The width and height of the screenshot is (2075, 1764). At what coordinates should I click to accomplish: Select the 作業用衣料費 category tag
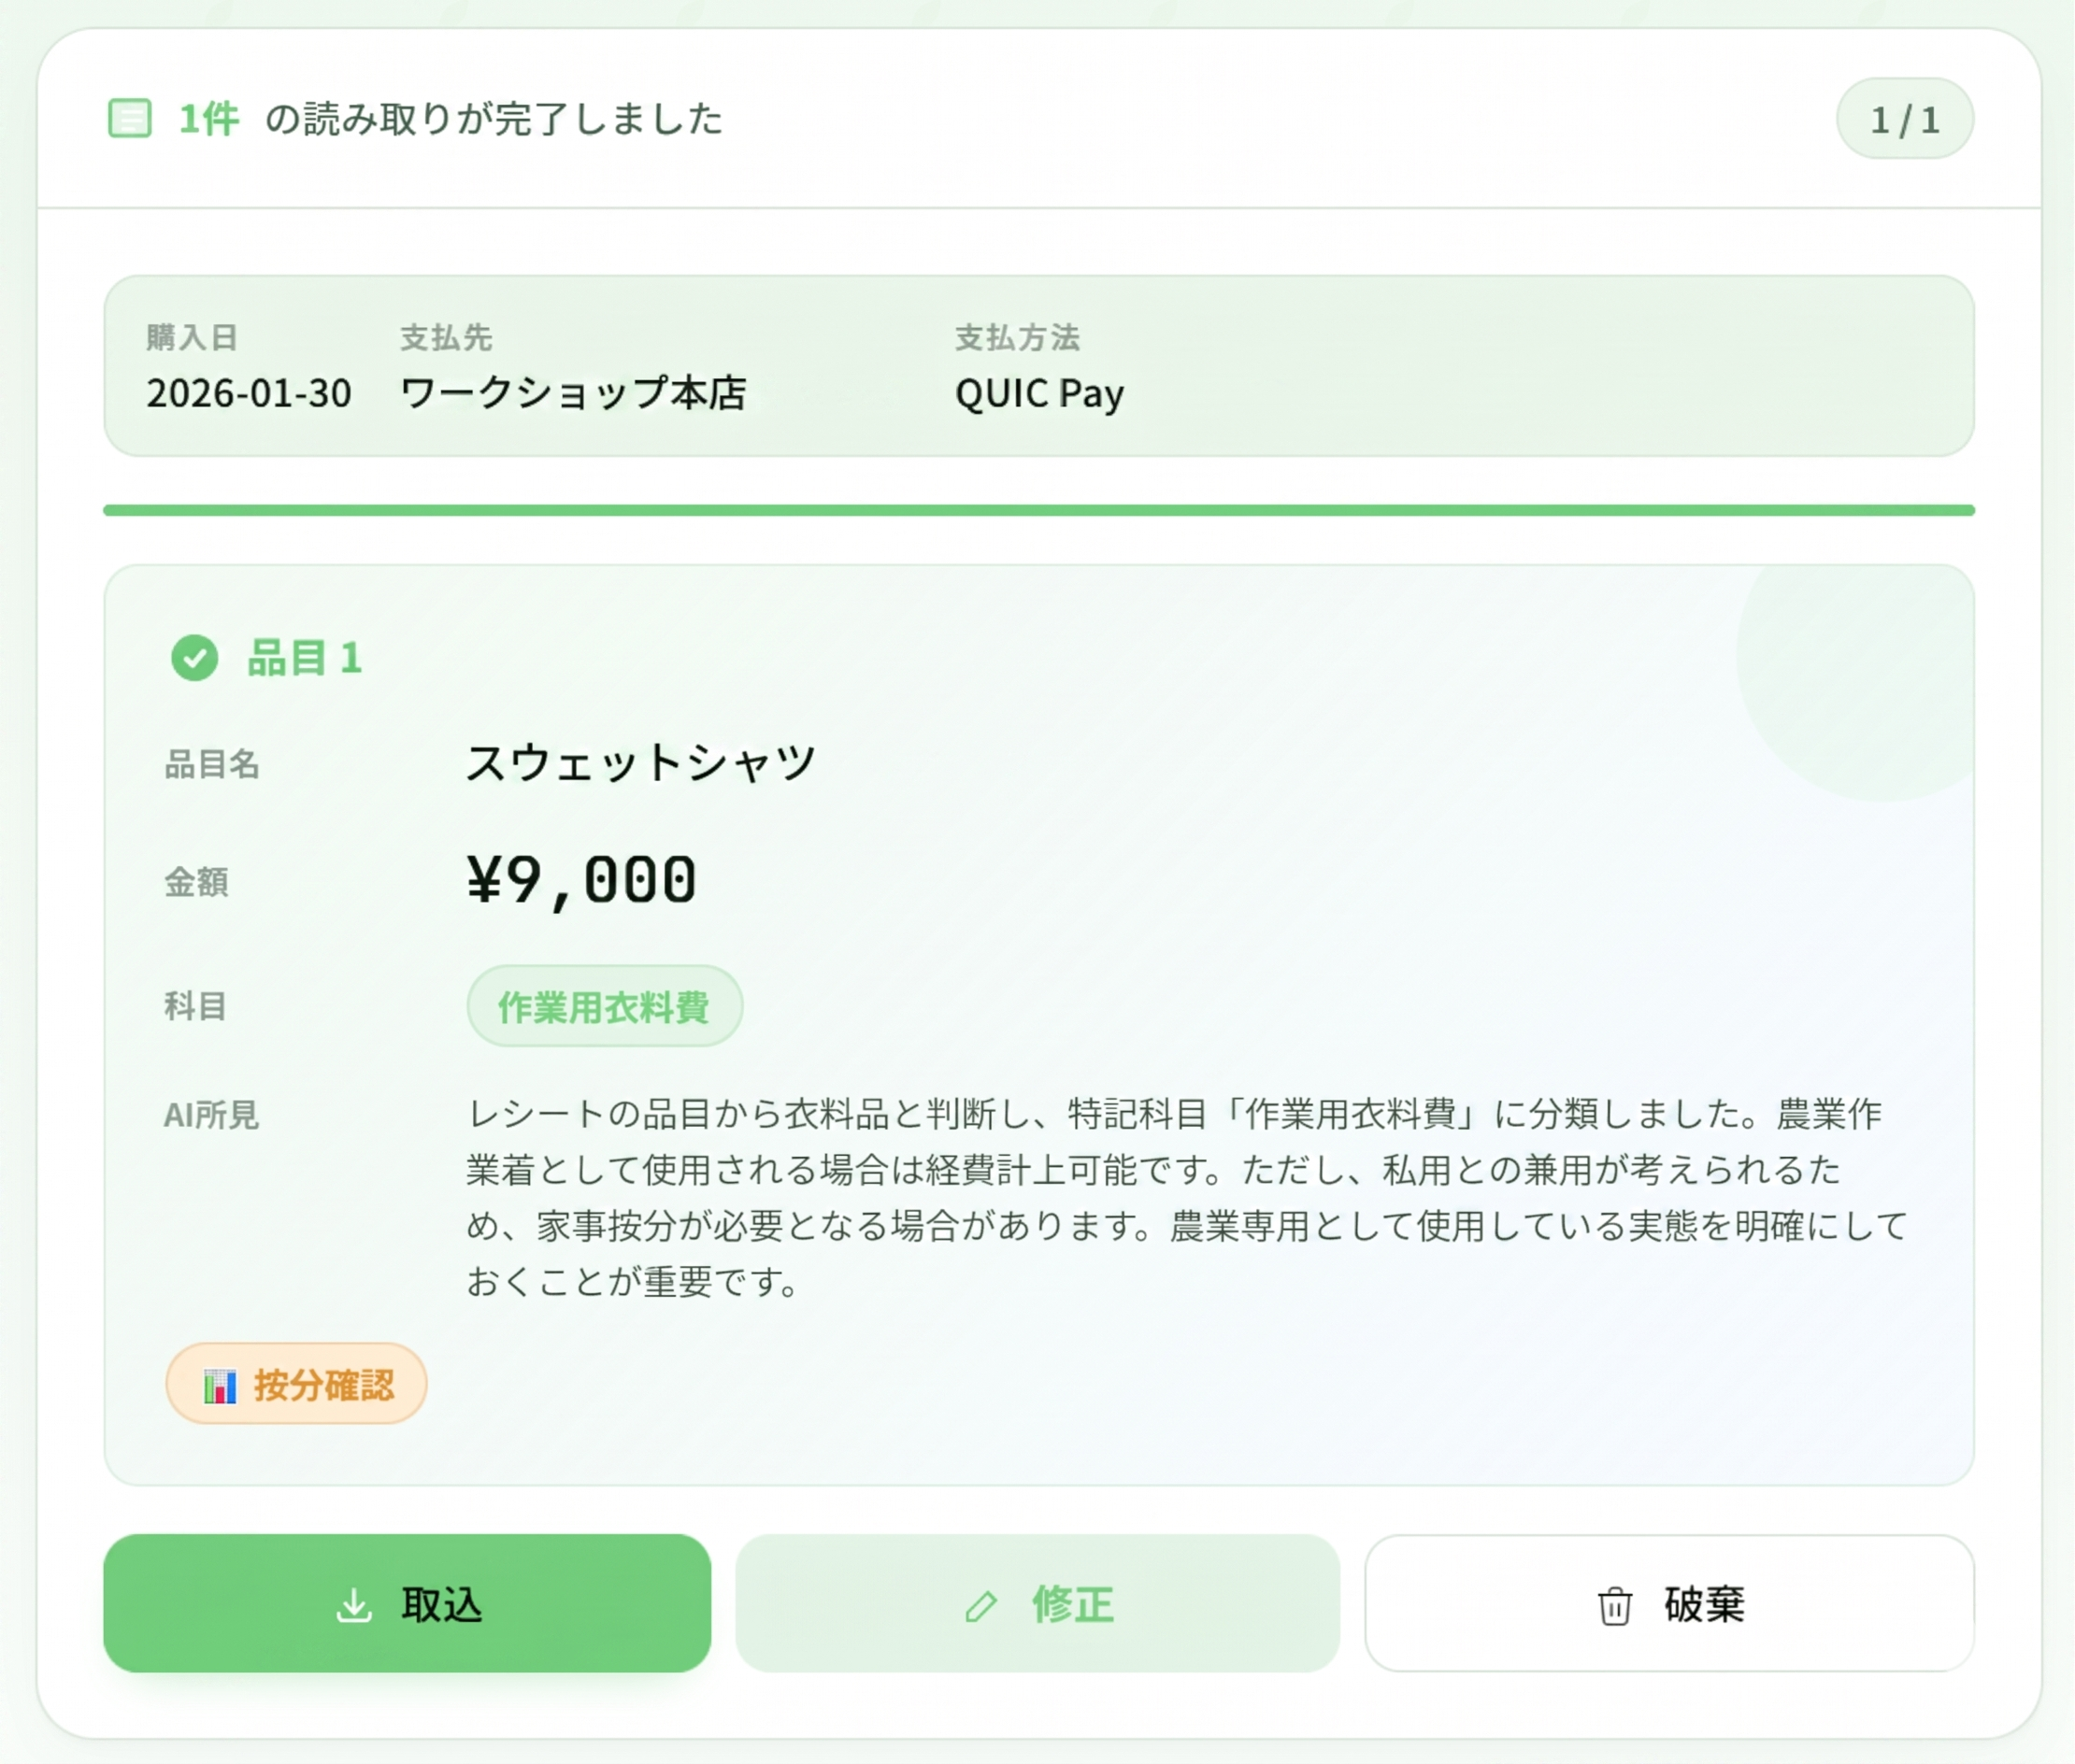pos(605,1006)
